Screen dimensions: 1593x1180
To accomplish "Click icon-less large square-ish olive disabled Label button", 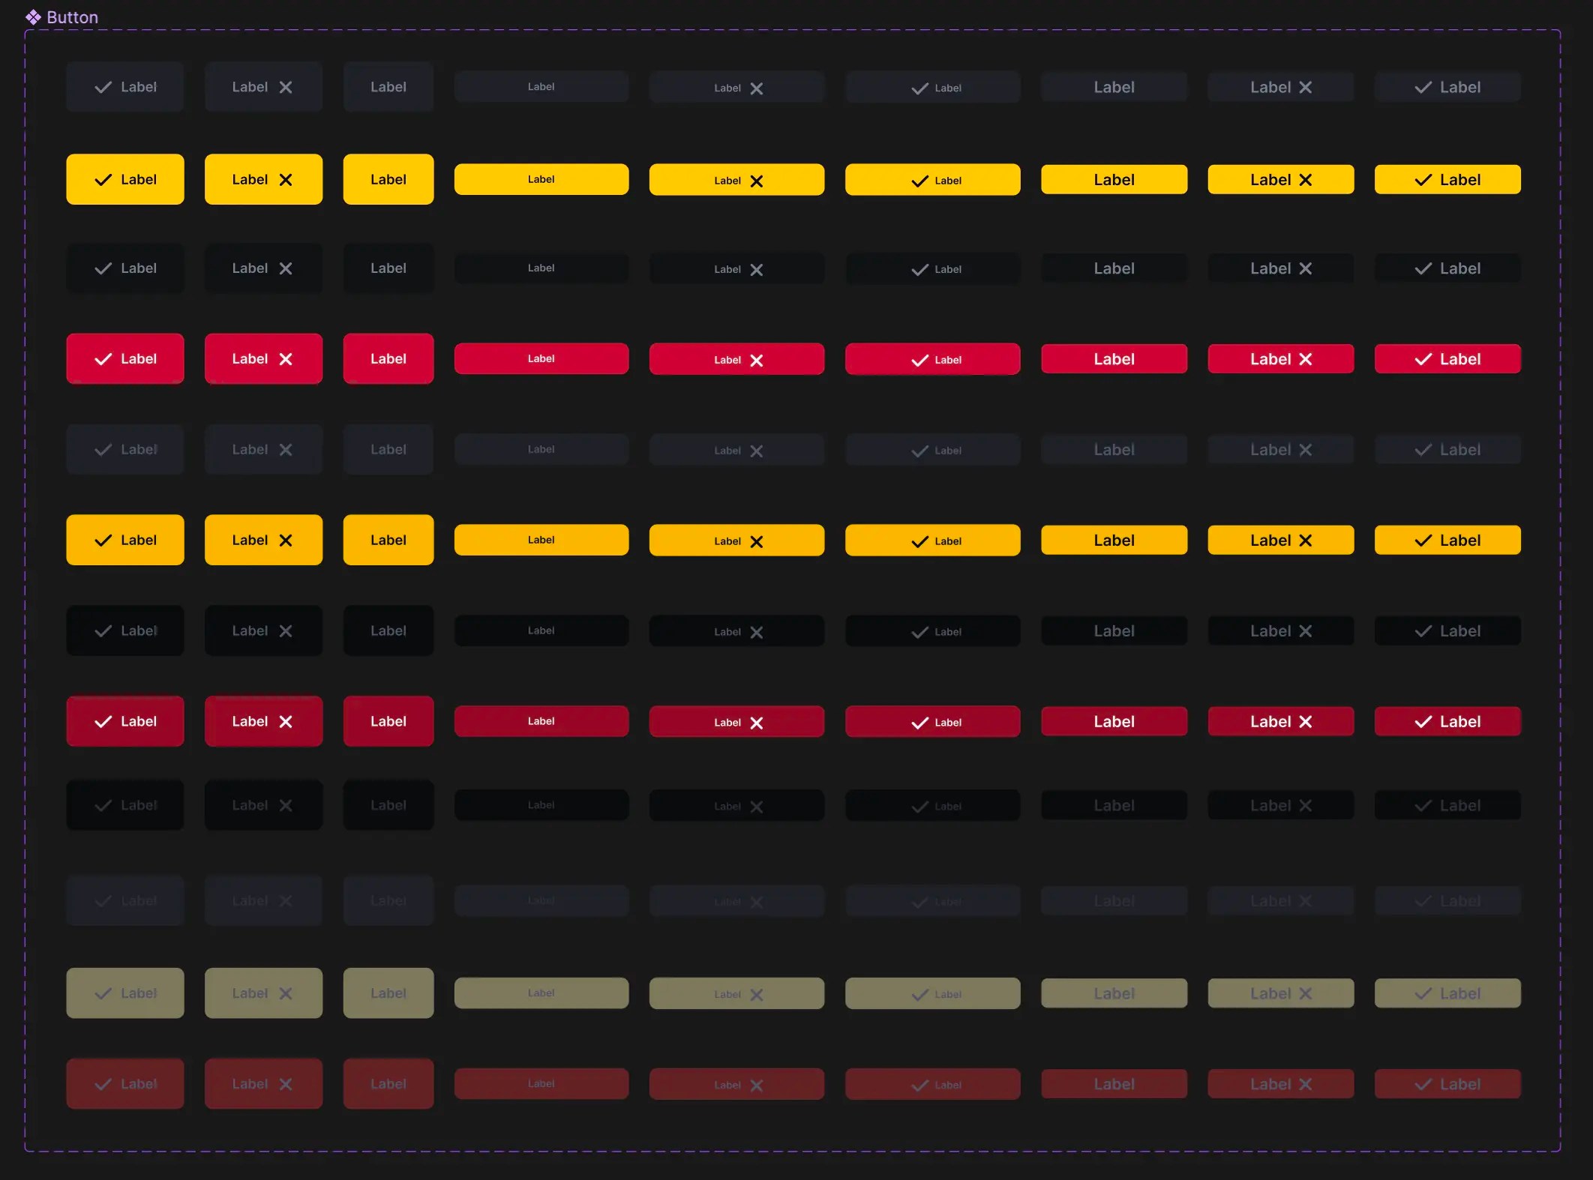I will coord(388,993).
